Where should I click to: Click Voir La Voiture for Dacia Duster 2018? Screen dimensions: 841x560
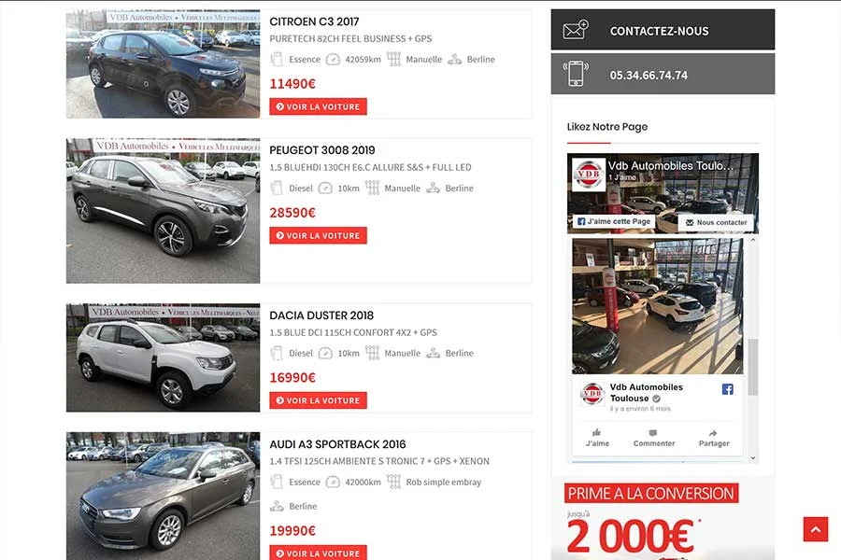click(x=318, y=400)
